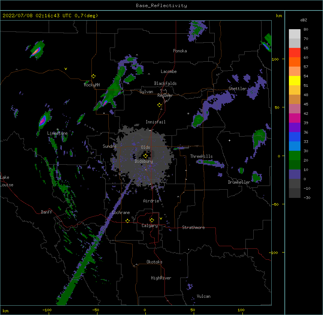Click the white caret marker southeast of Airdrie
Viewport: 323px width, 315px height.
pos(178,197)
